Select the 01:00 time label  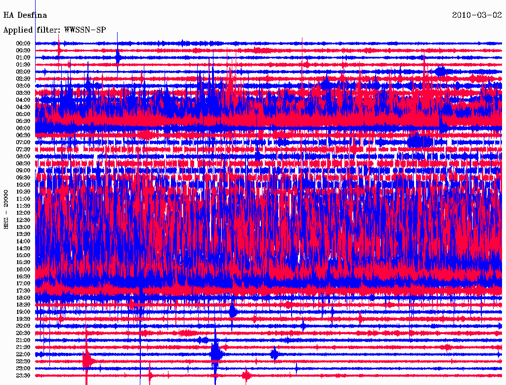pyautogui.click(x=23, y=58)
